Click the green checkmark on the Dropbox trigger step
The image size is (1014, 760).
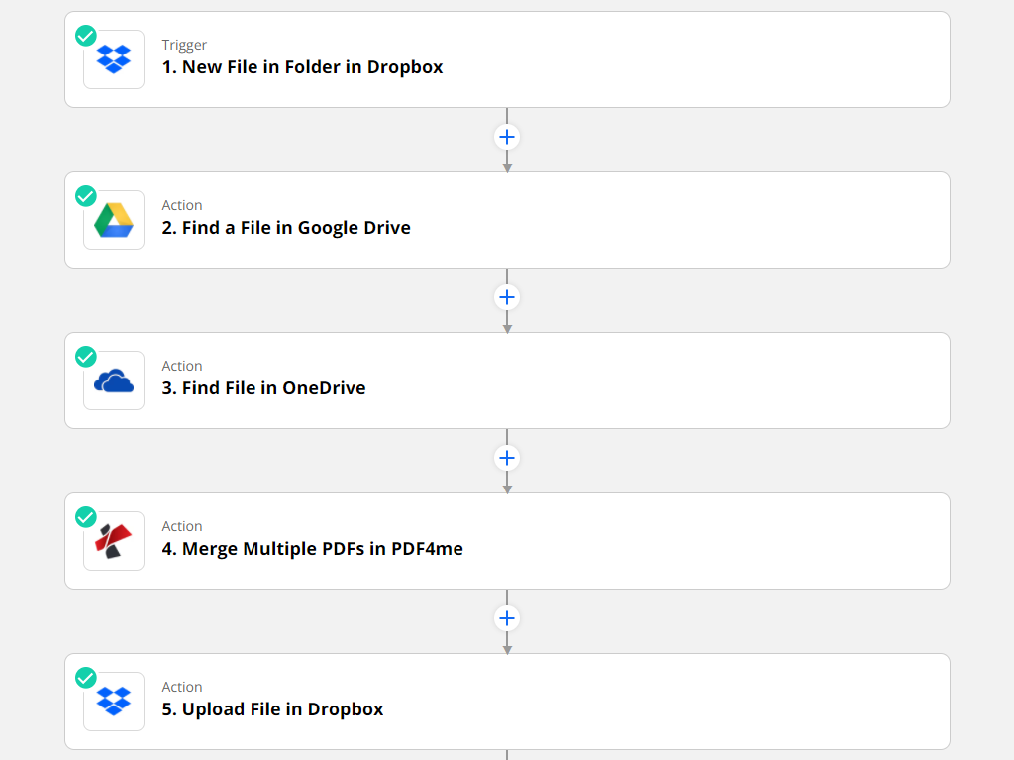point(86,36)
